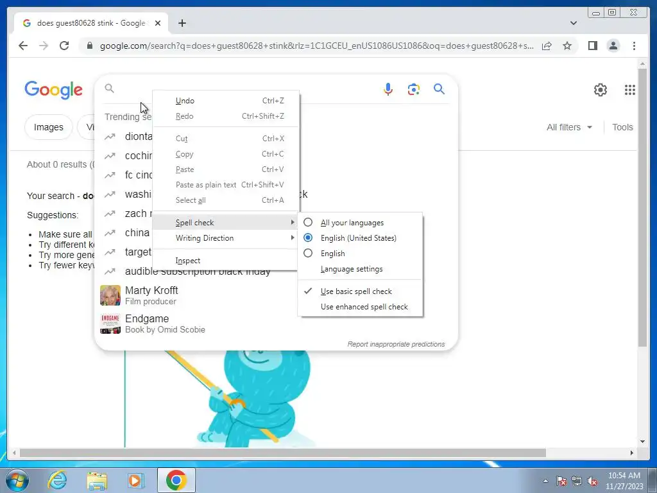
Task: Open Windows Media Player from the taskbar
Action: pyautogui.click(x=135, y=480)
